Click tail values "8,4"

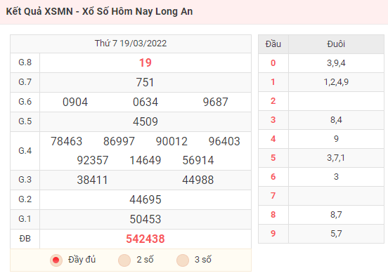pos(336,120)
